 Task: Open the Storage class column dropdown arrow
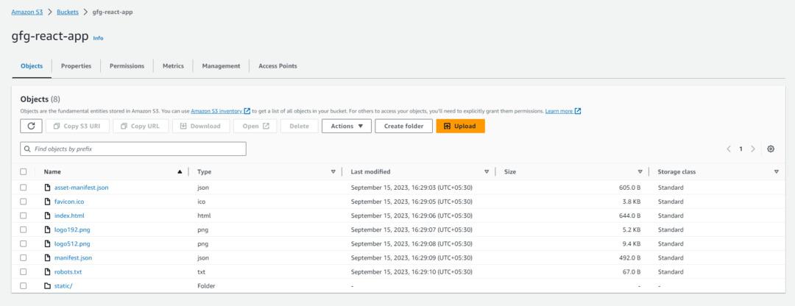click(x=777, y=171)
